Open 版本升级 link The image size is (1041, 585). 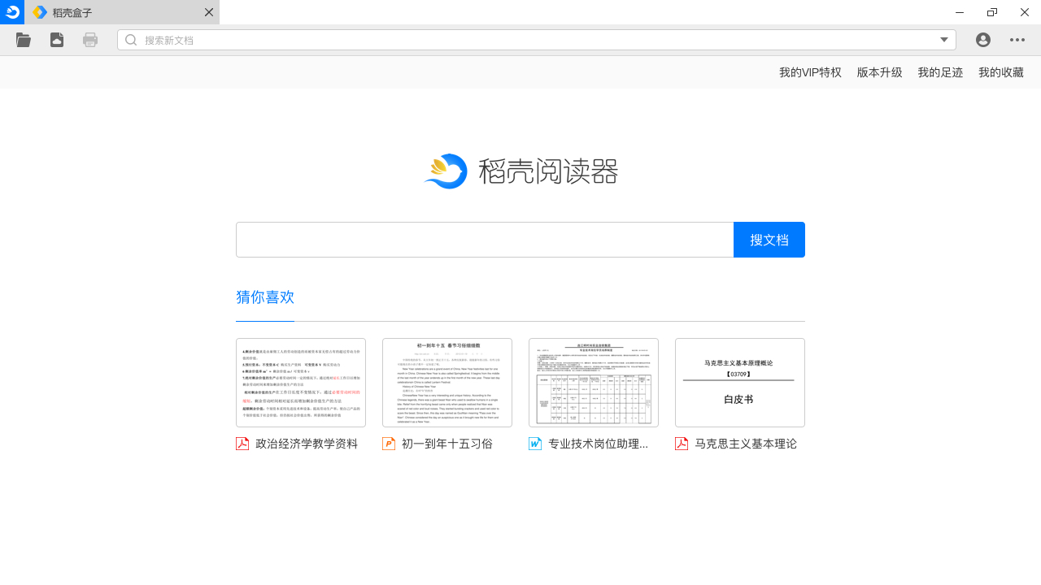[880, 72]
